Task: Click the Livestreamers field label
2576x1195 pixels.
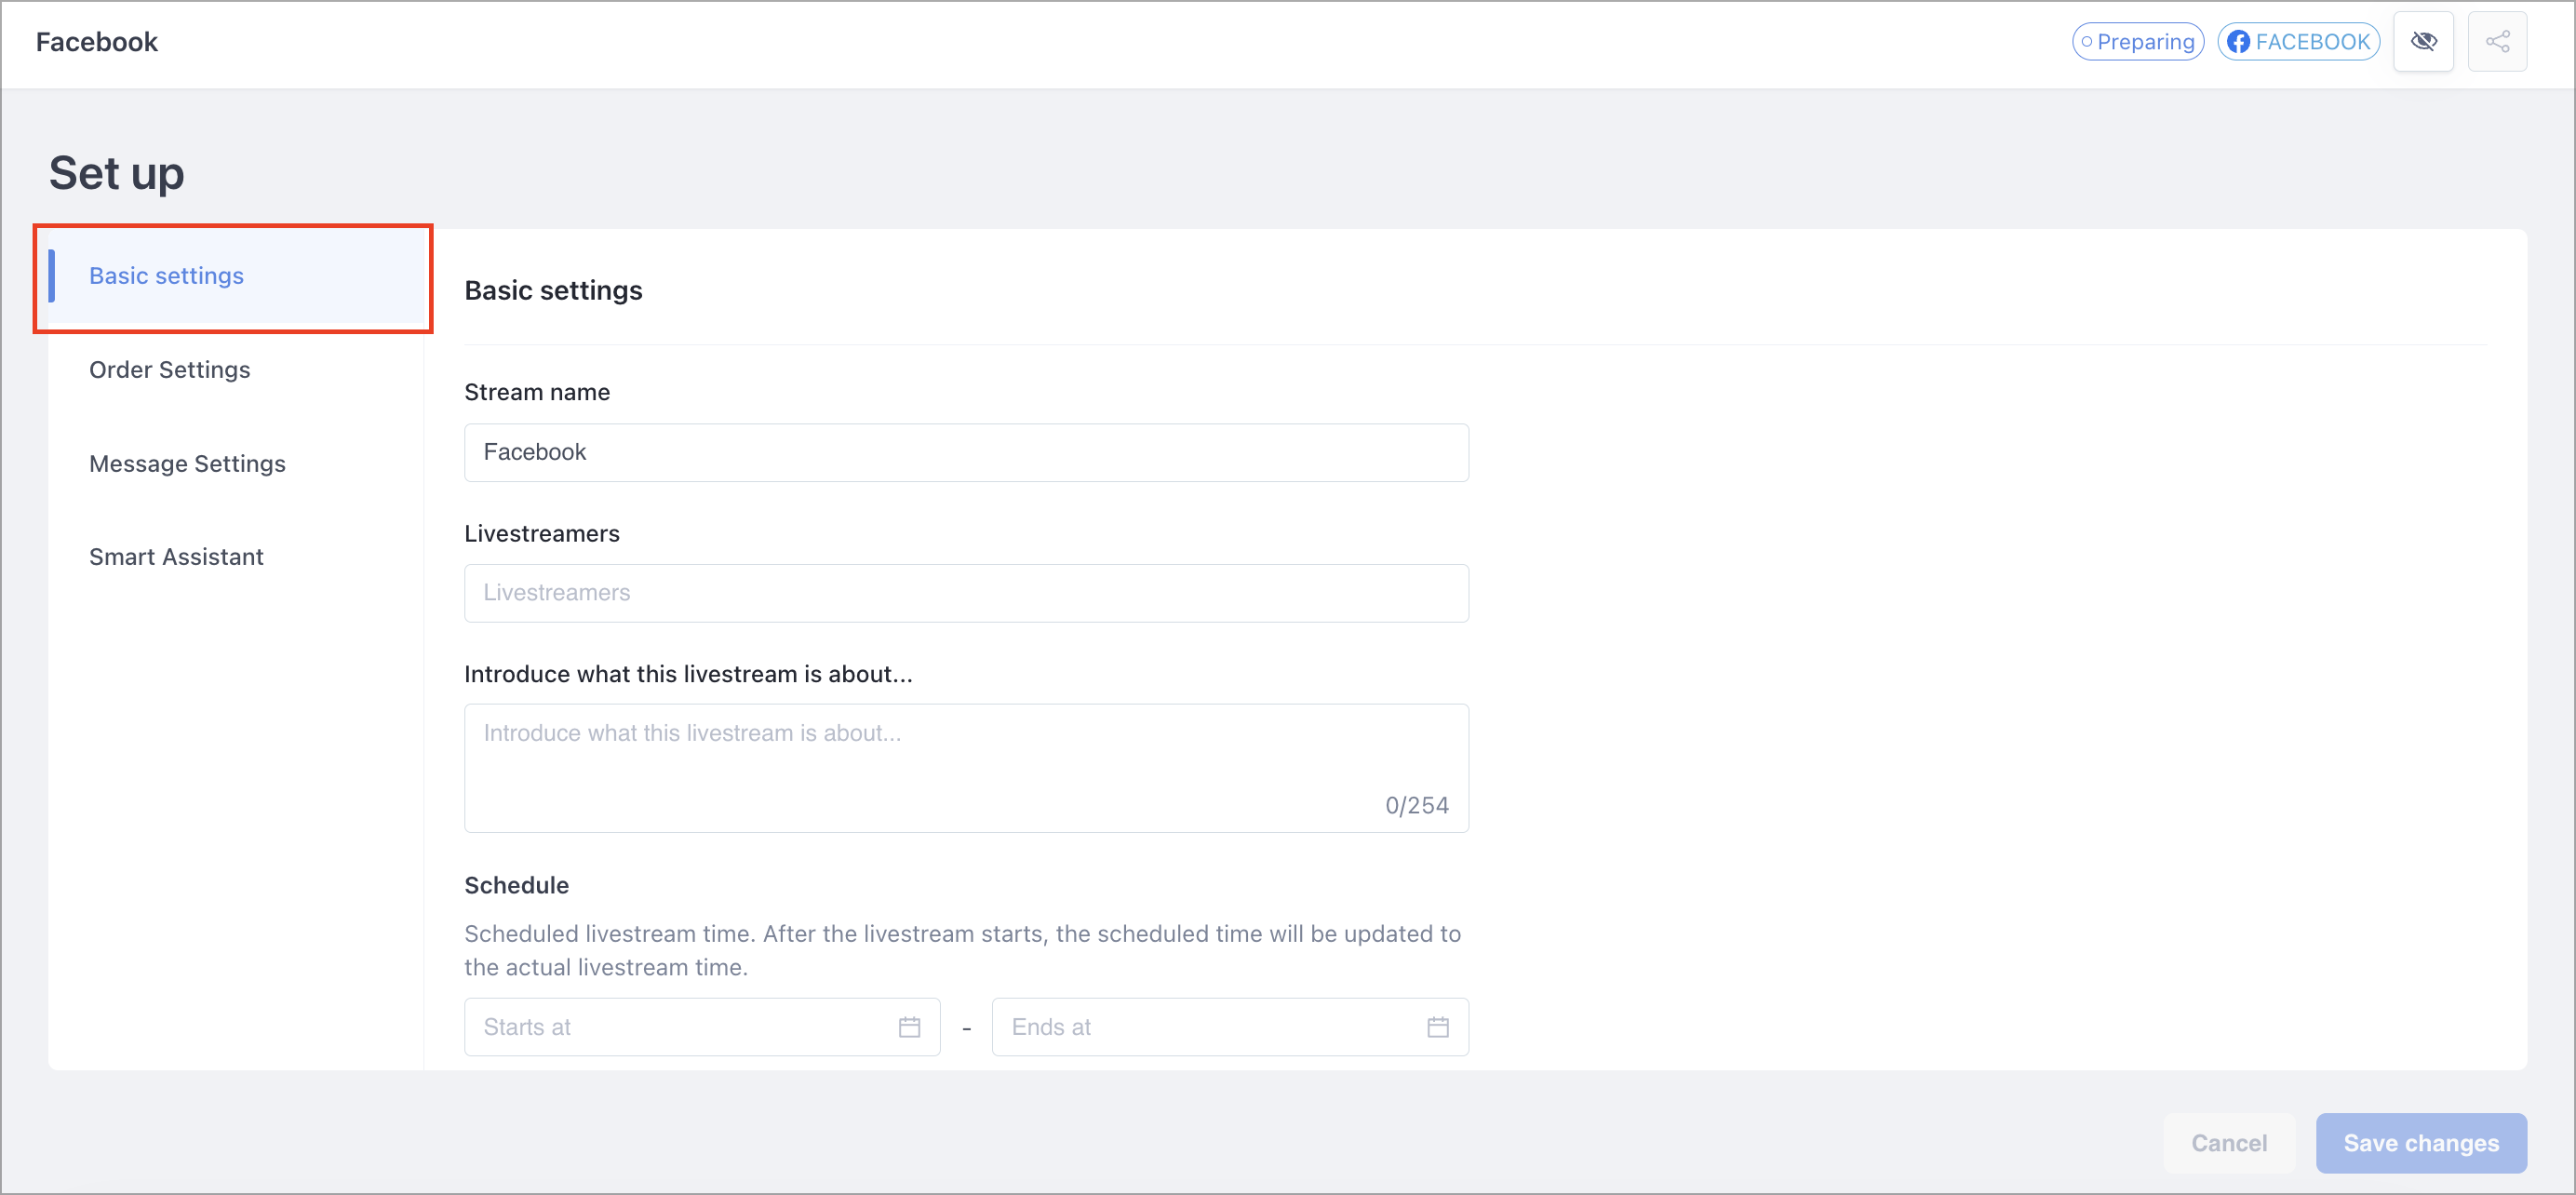Action: coord(542,534)
